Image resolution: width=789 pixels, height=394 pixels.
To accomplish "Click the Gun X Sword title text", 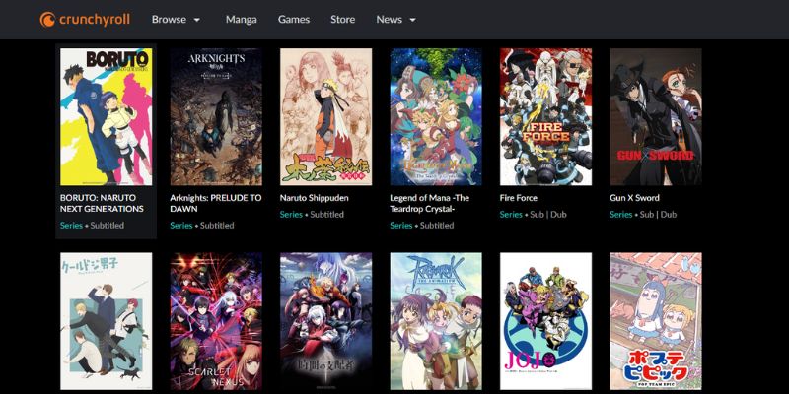I will point(634,198).
